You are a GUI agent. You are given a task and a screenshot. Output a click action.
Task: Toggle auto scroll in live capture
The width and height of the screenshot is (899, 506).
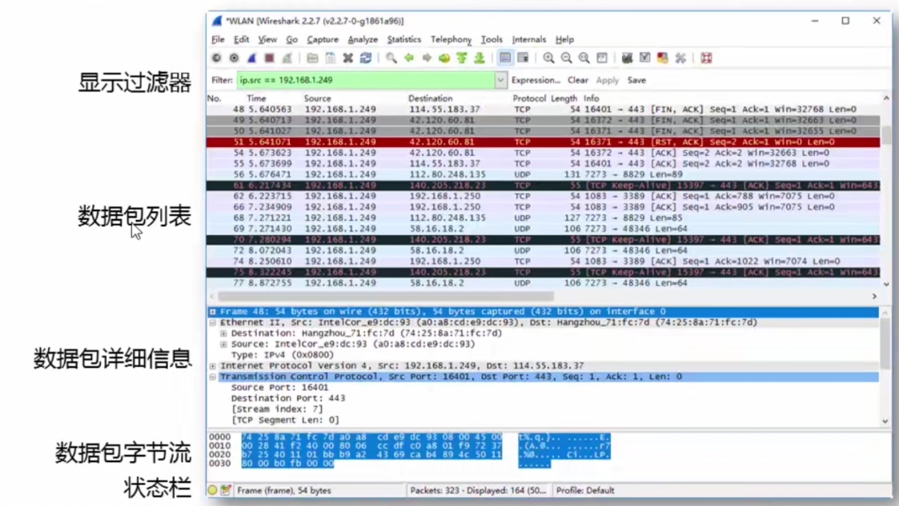[x=523, y=58]
